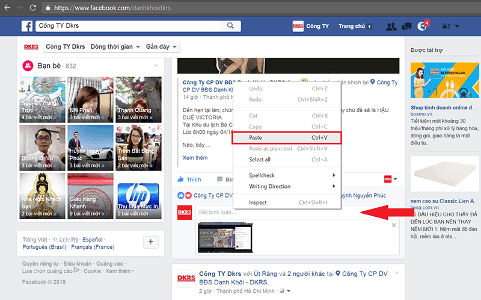Click the Út Ráng tagged name link

coord(265,273)
